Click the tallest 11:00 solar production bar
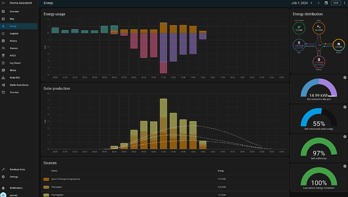Viewport: 348px width, 197px height. point(163,124)
